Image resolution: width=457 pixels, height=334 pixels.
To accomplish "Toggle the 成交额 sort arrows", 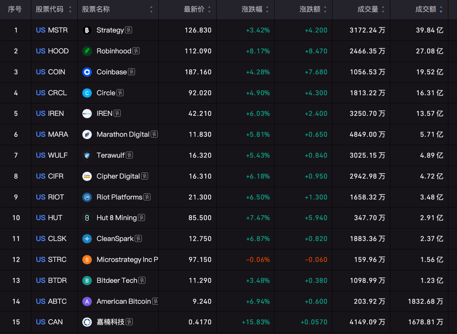I will click(441, 10).
